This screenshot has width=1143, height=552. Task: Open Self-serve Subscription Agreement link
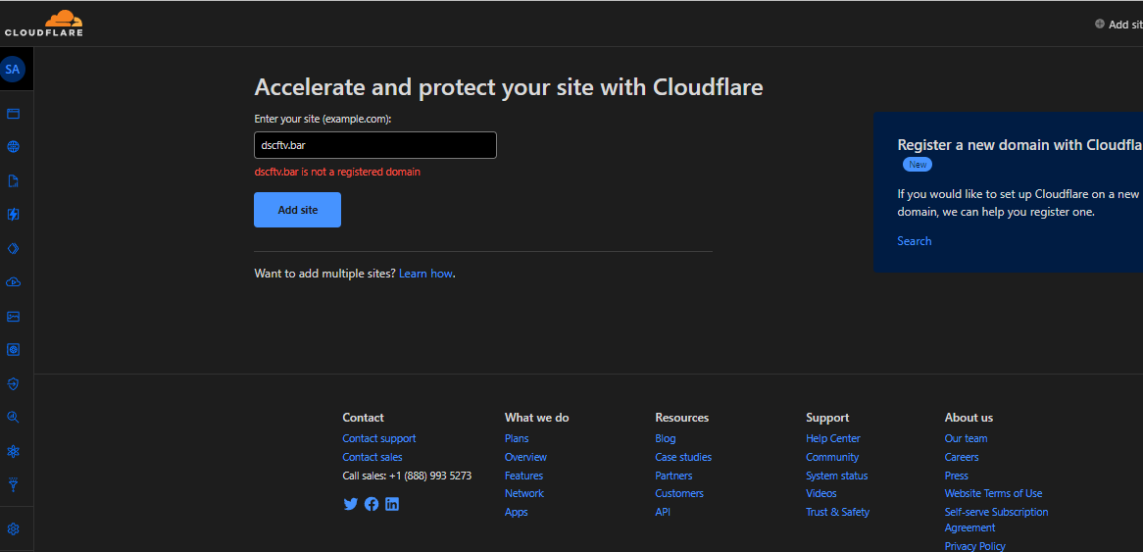click(997, 520)
